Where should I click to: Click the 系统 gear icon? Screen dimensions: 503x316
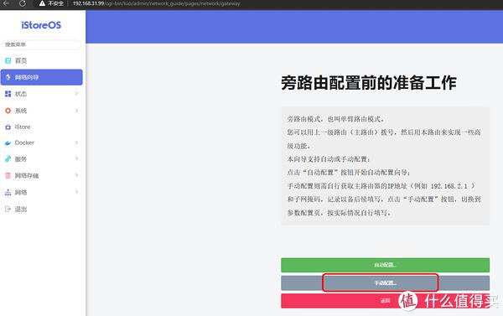click(x=8, y=111)
